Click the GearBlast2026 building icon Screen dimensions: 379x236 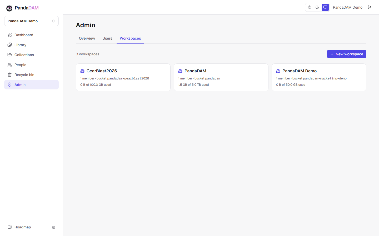82,71
